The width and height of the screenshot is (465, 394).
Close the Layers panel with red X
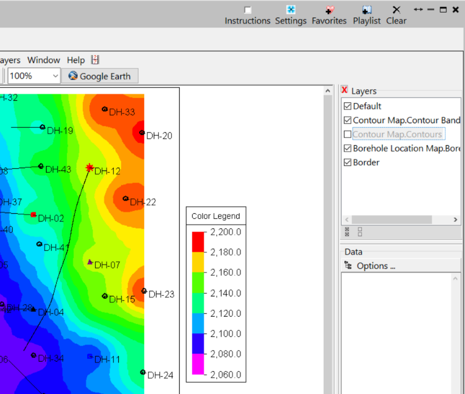coord(344,90)
